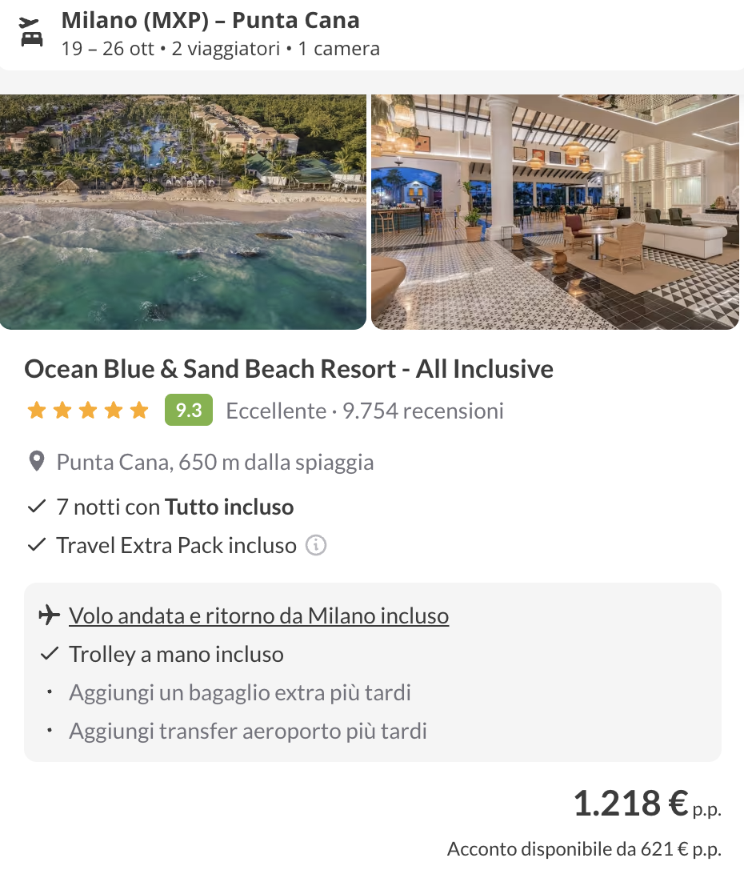Click Ocean Blue & Sand Beach Resort title
The width and height of the screenshot is (744, 874).
pyautogui.click(x=289, y=369)
